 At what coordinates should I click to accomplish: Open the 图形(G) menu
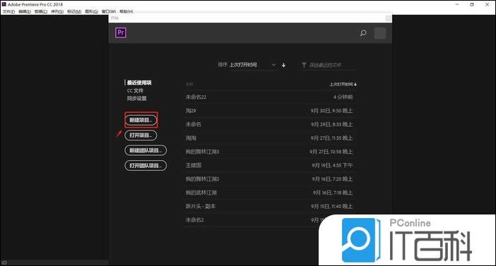click(x=91, y=11)
